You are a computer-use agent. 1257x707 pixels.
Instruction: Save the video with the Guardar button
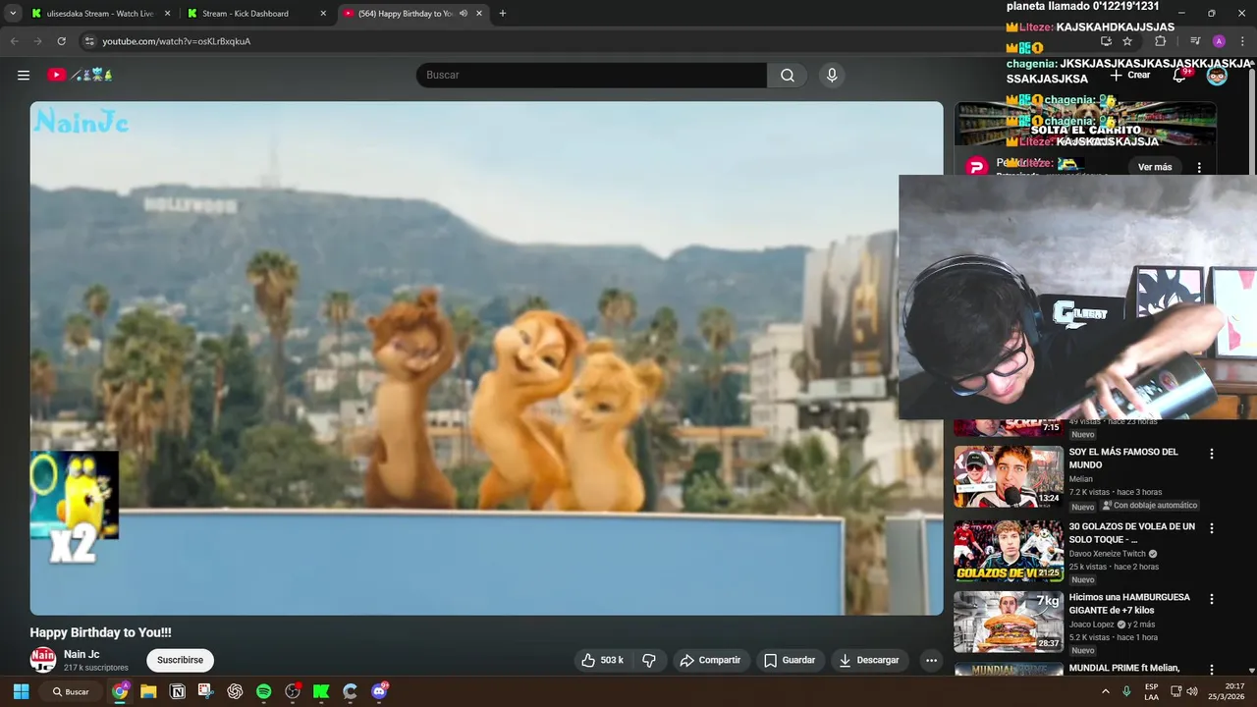791,660
